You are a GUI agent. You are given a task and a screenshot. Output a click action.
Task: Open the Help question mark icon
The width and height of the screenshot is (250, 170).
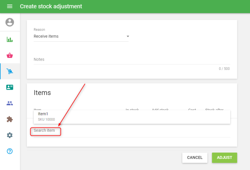pyautogui.click(x=10, y=151)
